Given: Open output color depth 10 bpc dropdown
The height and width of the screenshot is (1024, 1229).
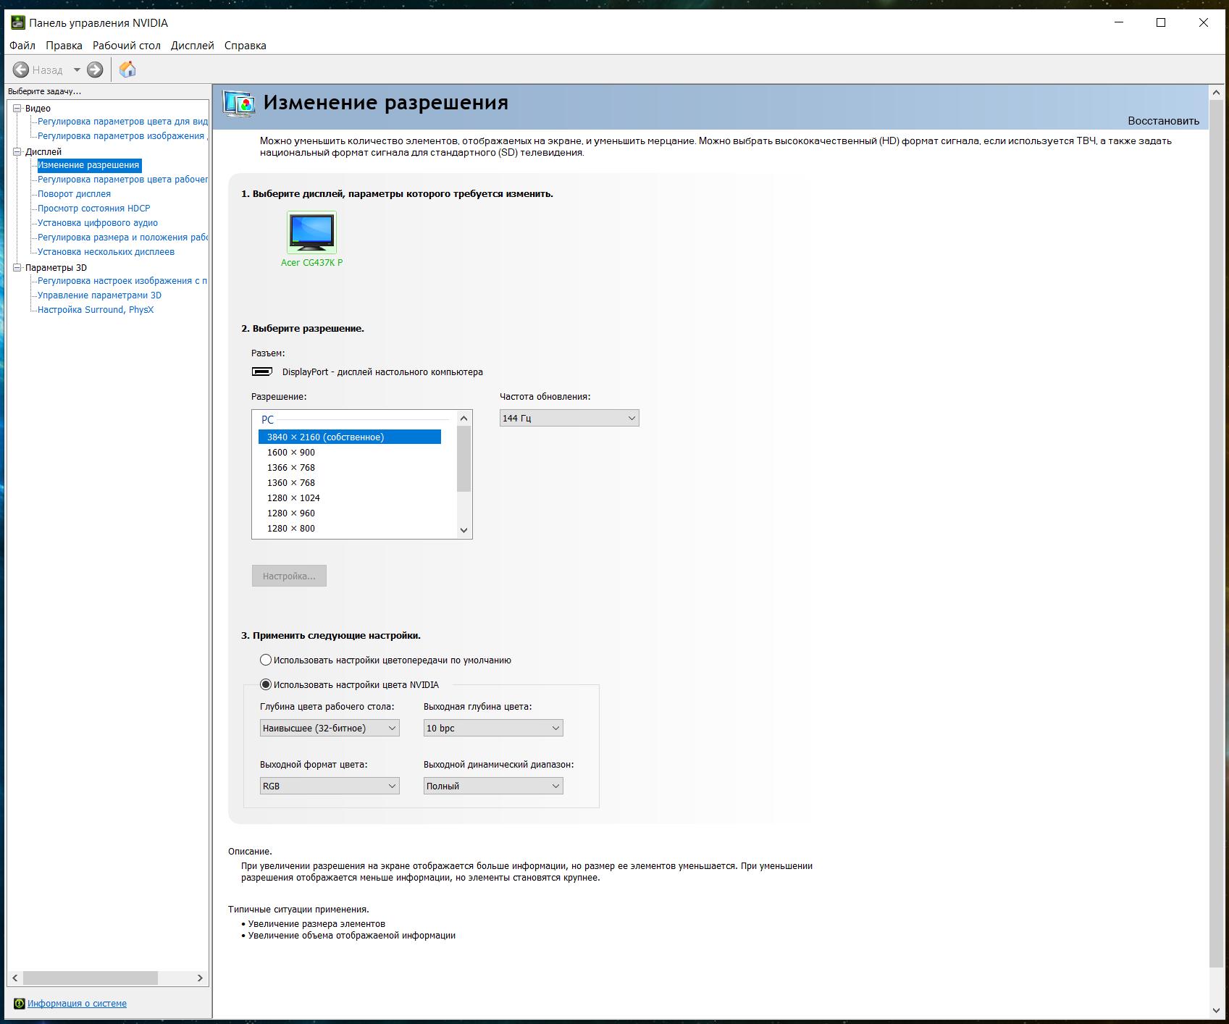Looking at the screenshot, I should coord(493,729).
